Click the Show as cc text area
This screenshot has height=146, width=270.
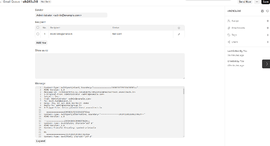click(110, 66)
